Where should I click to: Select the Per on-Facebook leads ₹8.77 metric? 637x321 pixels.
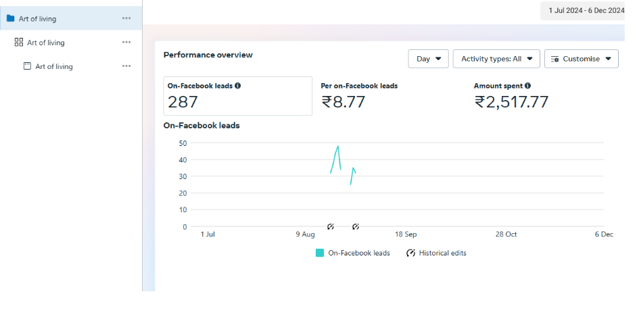359,96
